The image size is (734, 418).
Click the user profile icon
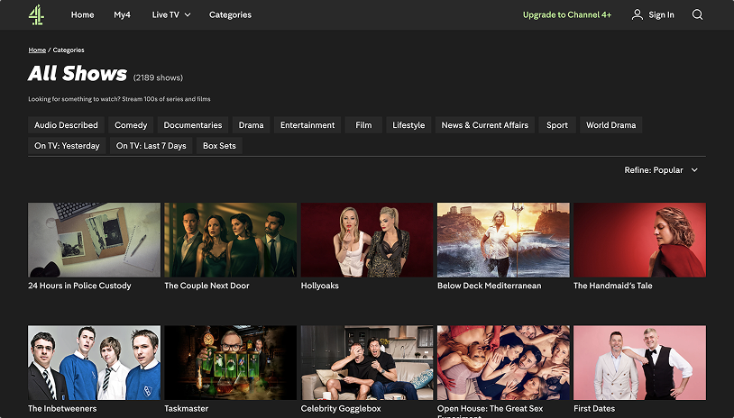pyautogui.click(x=637, y=14)
